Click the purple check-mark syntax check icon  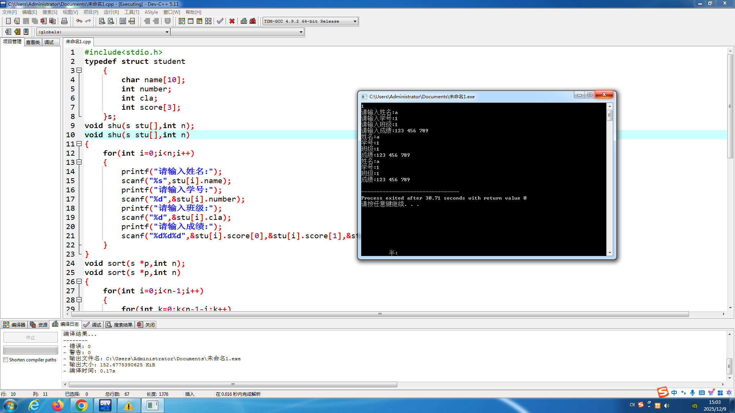coord(220,21)
